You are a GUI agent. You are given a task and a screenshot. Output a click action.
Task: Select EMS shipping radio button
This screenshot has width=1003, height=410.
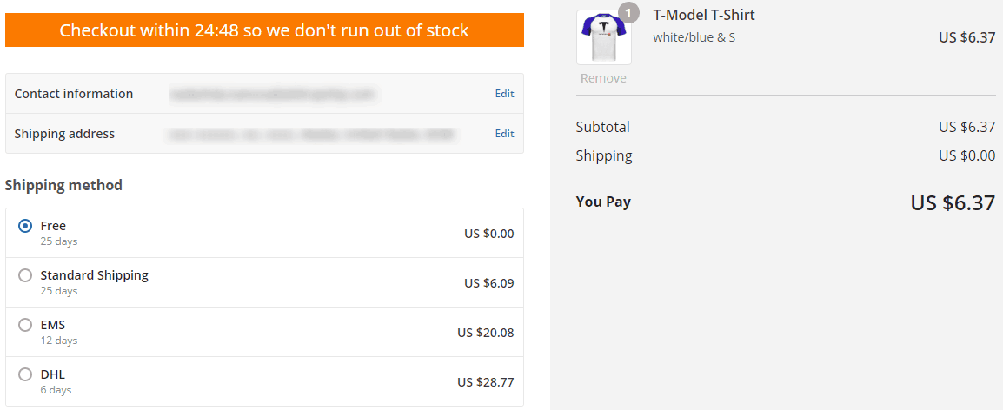[x=25, y=325]
